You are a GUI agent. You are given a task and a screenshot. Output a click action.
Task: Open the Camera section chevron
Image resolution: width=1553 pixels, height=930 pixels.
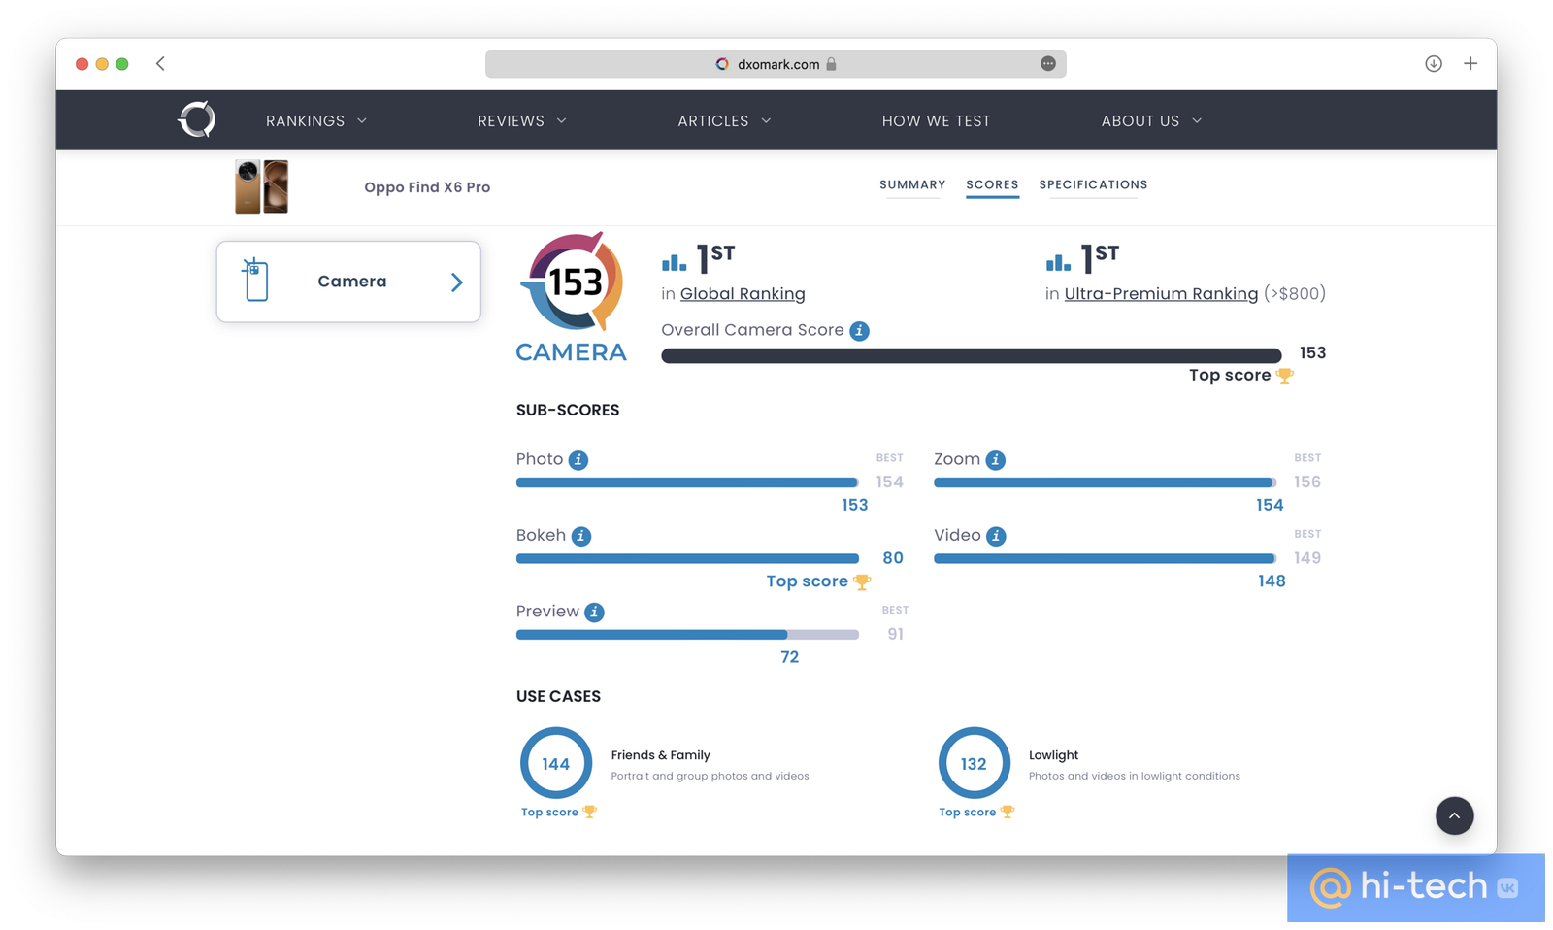pyautogui.click(x=456, y=282)
